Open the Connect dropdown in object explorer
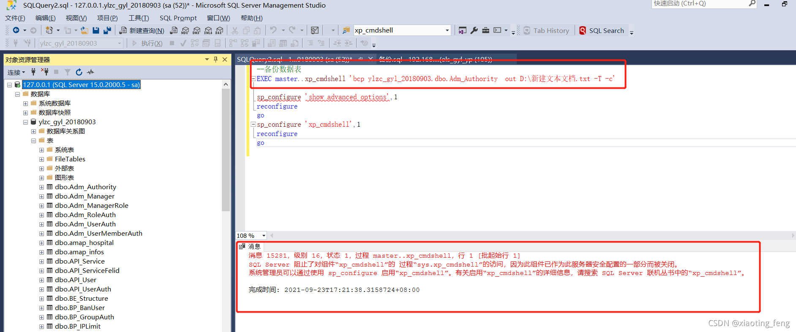Viewport: 796px width, 332px height. click(x=16, y=72)
